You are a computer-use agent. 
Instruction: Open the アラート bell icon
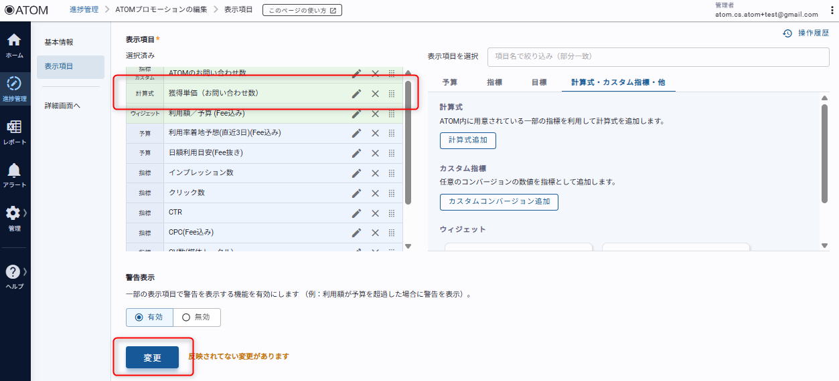click(14, 174)
